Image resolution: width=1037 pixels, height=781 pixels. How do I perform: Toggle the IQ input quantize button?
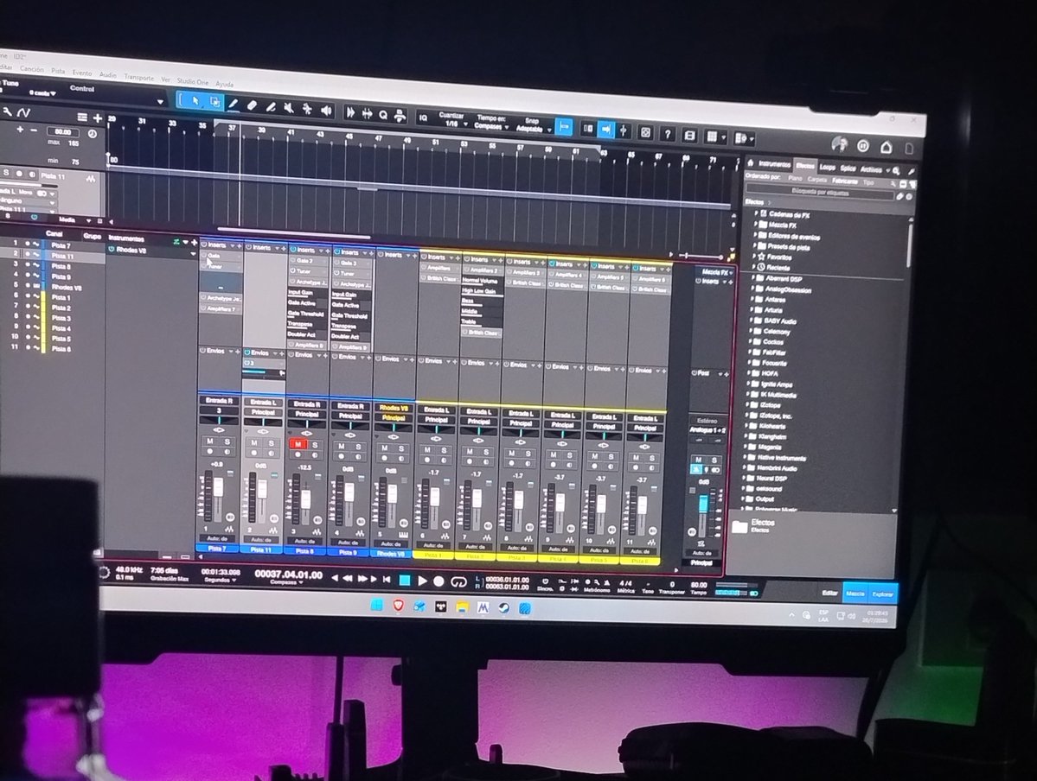pyautogui.click(x=423, y=117)
